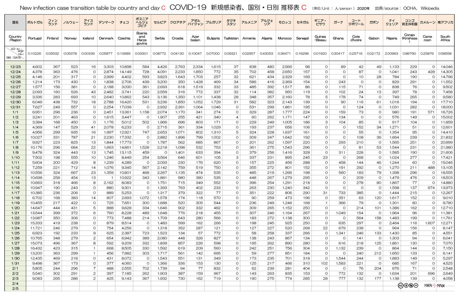Select the 'Bulgaria' column header

tap(213, 39)
